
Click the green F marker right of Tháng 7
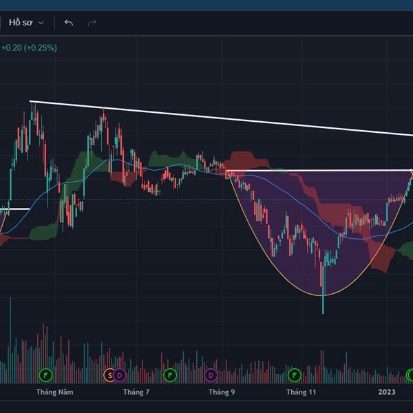(x=170, y=375)
